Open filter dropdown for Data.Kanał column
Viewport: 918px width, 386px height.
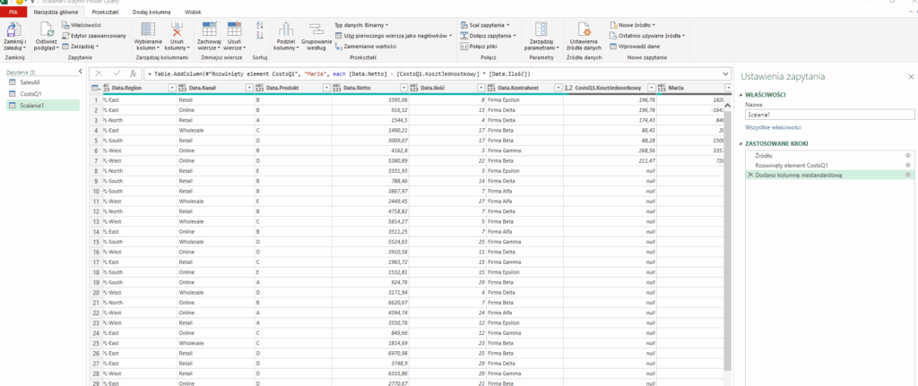pyautogui.click(x=249, y=88)
